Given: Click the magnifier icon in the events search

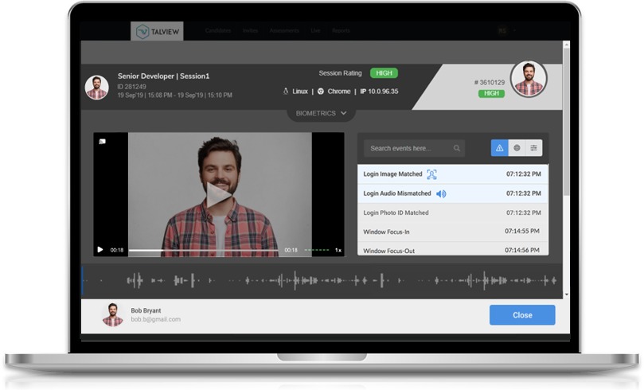Looking at the screenshot, I should pos(457,148).
